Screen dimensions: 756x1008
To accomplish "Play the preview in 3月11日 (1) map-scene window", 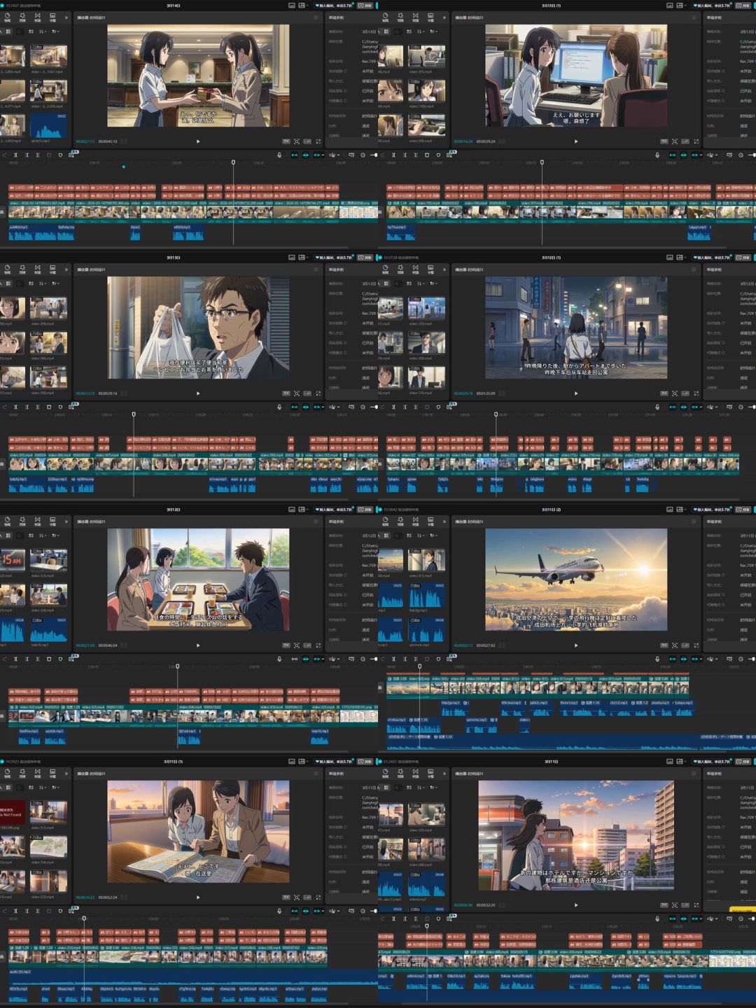I will 198,897.
